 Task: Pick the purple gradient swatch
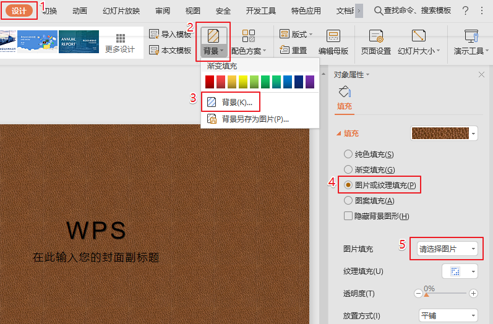310,82
